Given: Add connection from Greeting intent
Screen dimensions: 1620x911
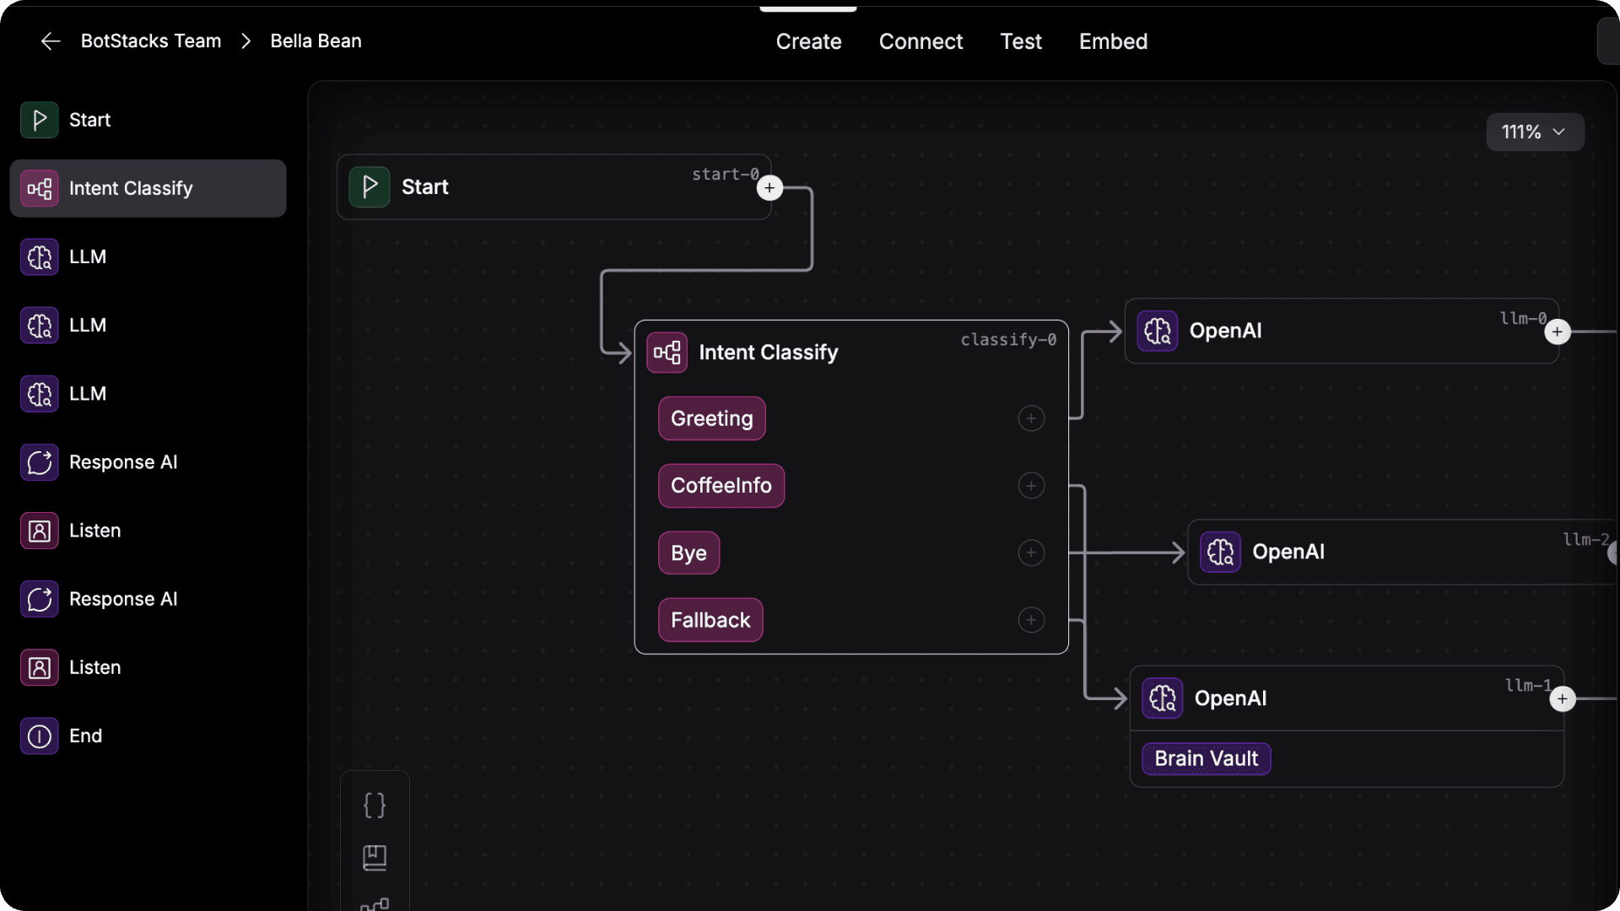Looking at the screenshot, I should point(1031,418).
